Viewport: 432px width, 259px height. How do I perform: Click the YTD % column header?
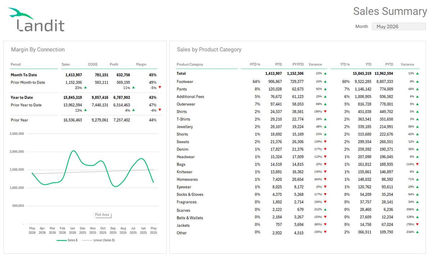coord(345,64)
